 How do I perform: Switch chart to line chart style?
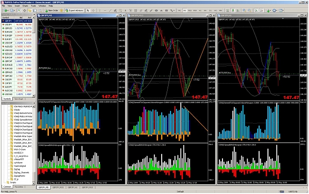[x=238, y=10]
